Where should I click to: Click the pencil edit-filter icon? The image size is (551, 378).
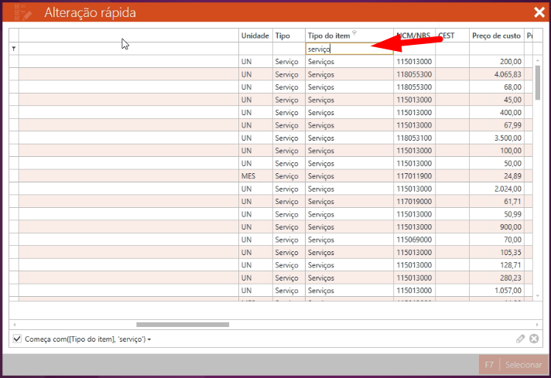(x=521, y=339)
